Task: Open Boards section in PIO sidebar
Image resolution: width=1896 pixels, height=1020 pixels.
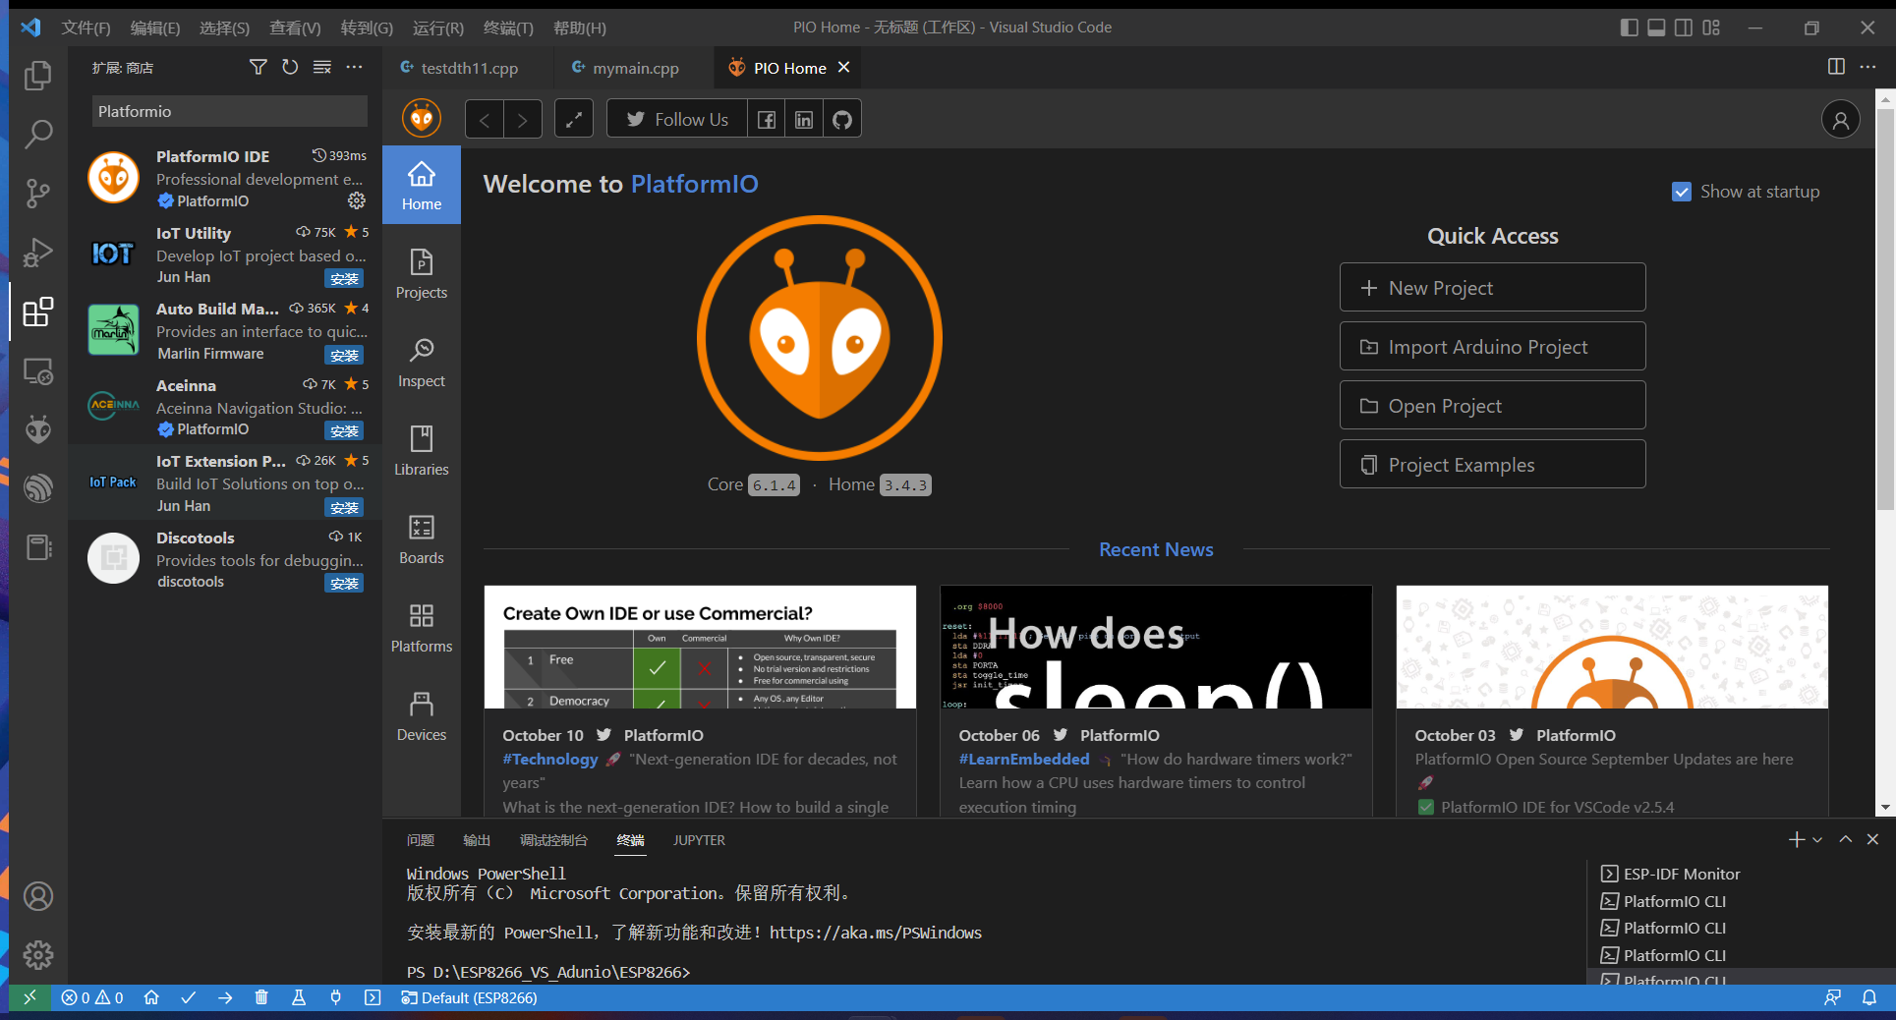Action: [x=422, y=538]
